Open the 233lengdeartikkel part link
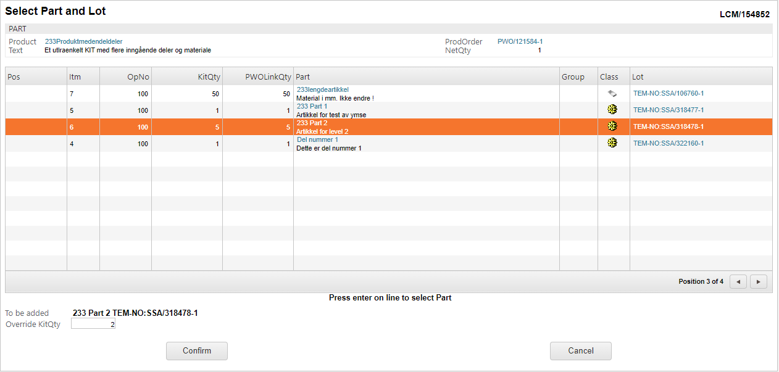Viewport: 779px width, 372px height. click(x=322, y=89)
